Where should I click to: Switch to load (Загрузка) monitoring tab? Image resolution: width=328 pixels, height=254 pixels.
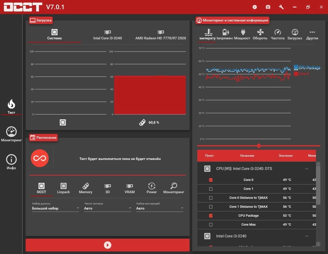coord(295,34)
